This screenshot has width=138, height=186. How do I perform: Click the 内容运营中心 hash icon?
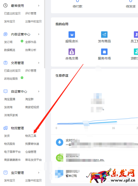click(6, 34)
